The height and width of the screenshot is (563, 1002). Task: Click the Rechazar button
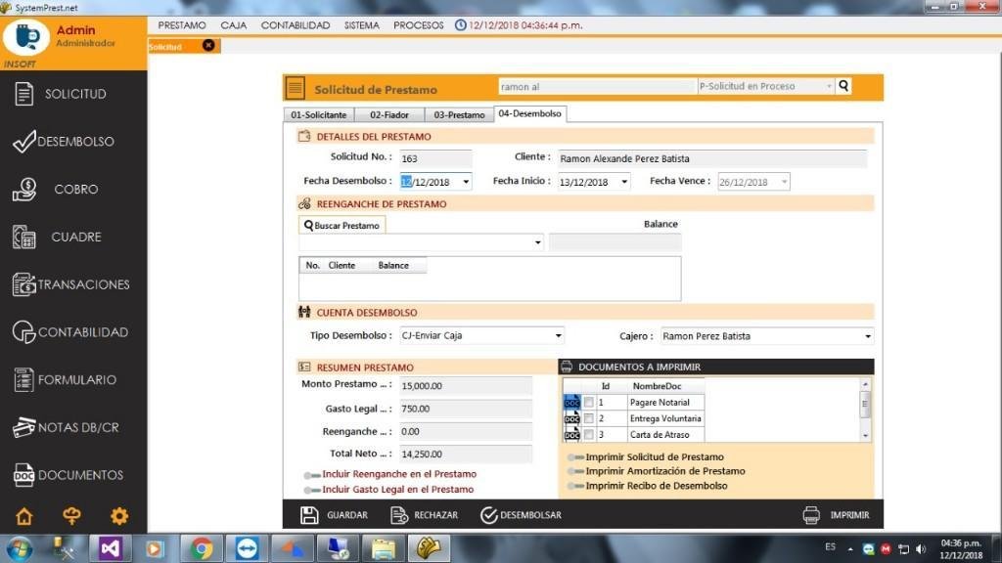(x=424, y=515)
